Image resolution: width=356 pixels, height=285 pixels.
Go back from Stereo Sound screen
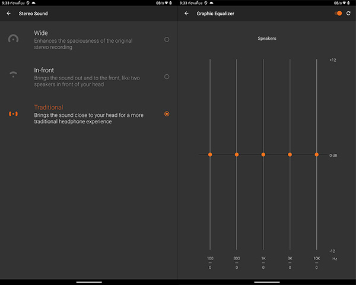pos(8,13)
